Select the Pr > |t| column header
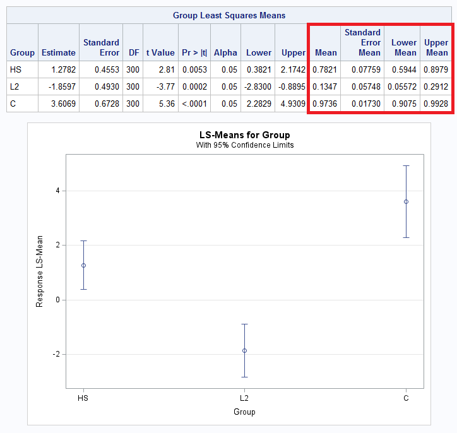The width and height of the screenshot is (457, 433). pos(194,52)
